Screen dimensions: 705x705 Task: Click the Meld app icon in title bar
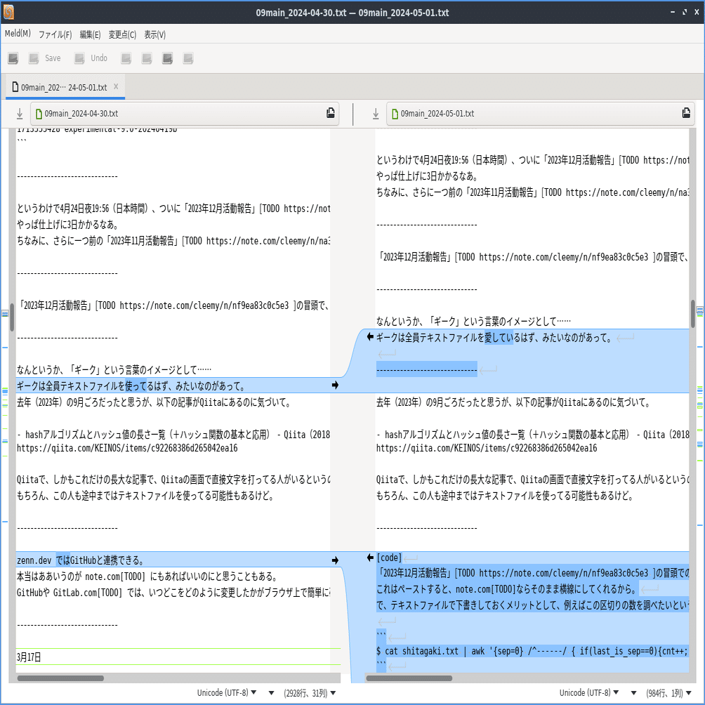8,12
